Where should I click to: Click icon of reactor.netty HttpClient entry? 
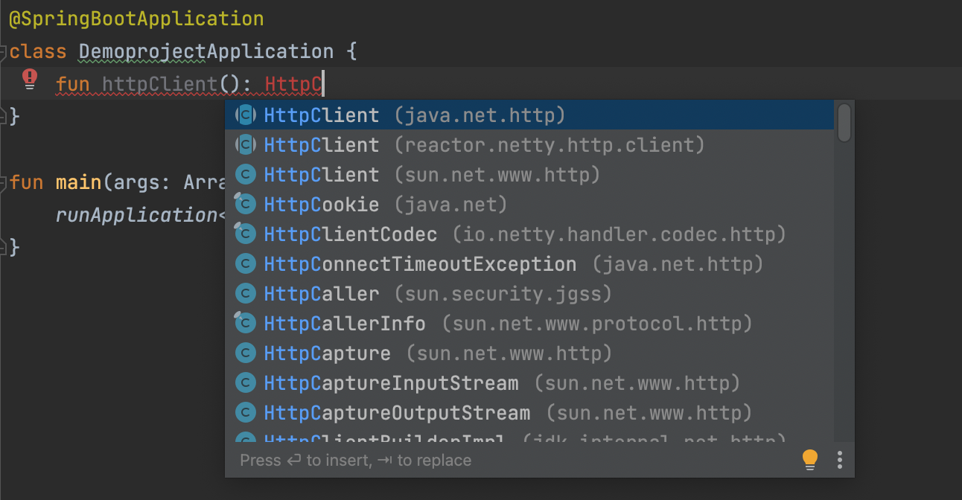245,145
